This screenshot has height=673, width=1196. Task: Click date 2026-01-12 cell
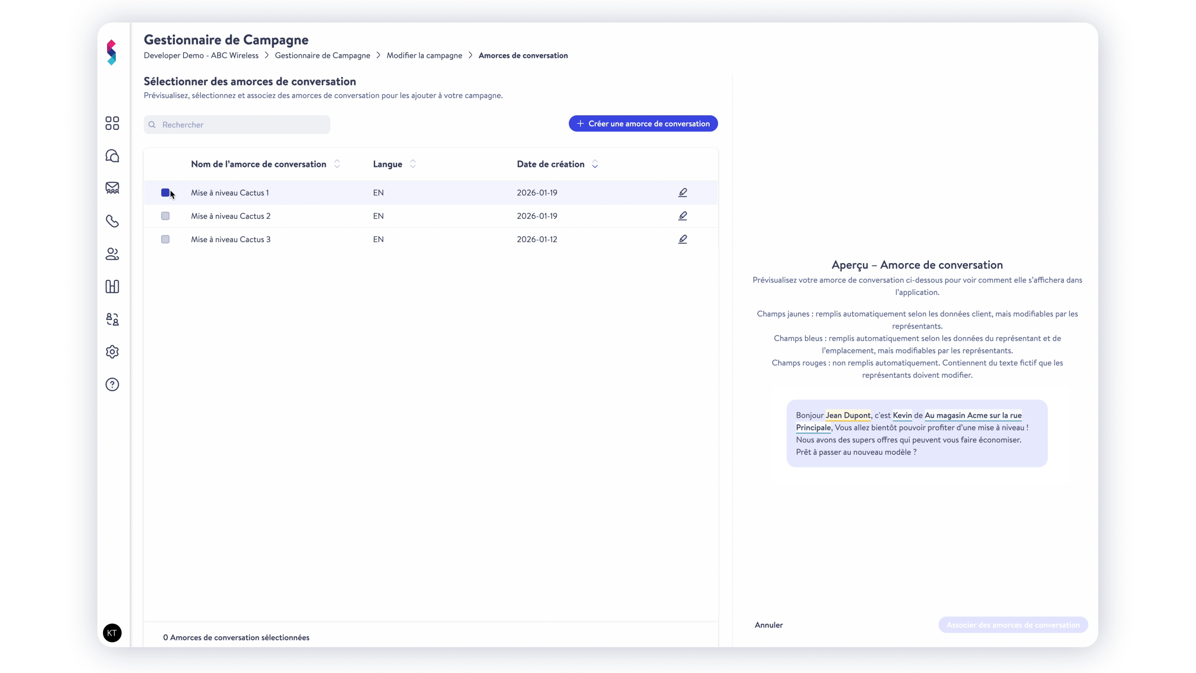[x=537, y=239]
